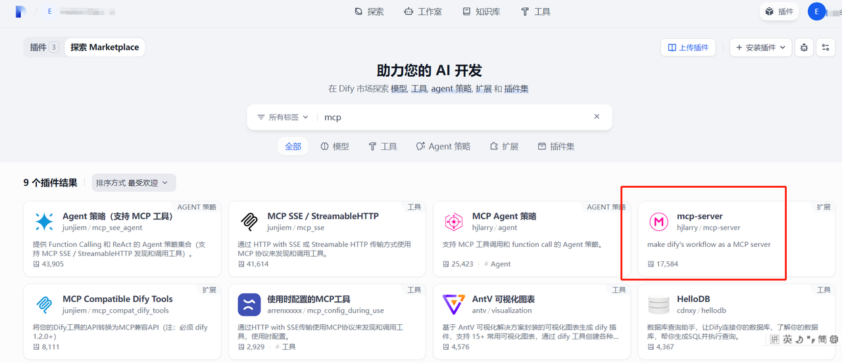Click the junjiem/mcp_compat_dify_tools author text
The image size is (842, 363).
(x=116, y=310)
